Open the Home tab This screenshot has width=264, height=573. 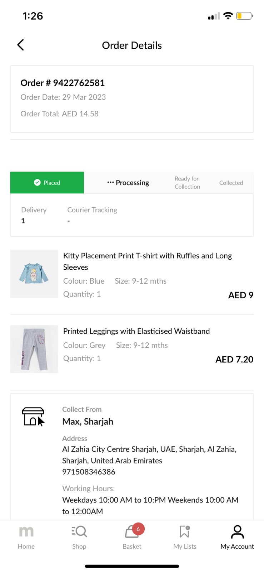[26, 536]
